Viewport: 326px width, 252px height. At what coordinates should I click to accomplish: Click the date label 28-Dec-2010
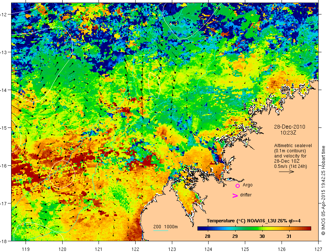289,127
